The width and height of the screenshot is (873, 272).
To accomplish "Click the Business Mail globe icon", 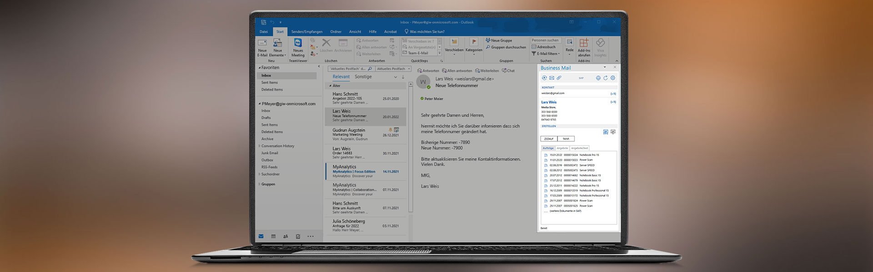I will (598, 78).
